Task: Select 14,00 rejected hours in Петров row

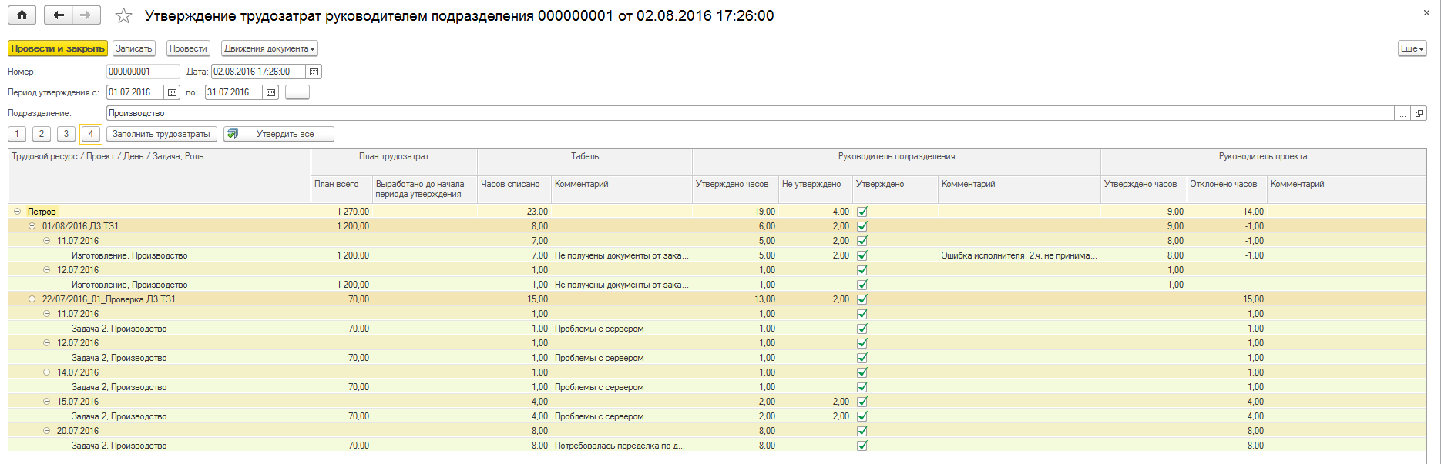Action: pos(1227,212)
